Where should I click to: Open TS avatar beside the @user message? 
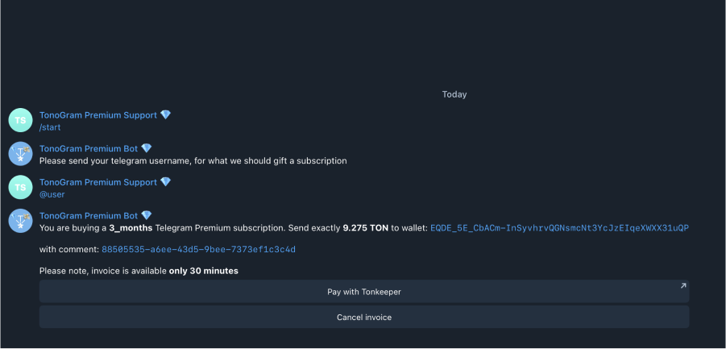20,187
